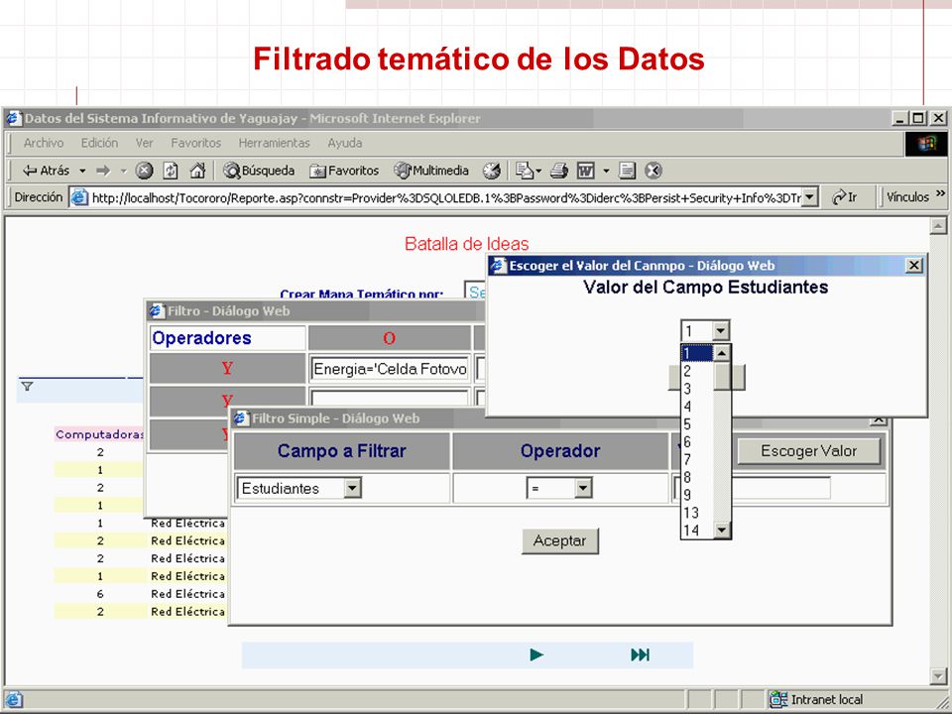Click the Aceptar button in Filtro Simple
952x714 pixels.
[x=559, y=540]
